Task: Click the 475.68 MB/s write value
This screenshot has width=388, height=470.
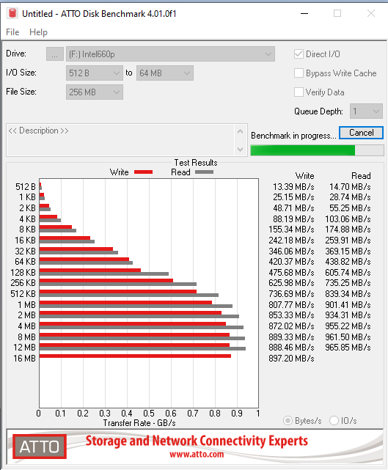Action: point(291,273)
